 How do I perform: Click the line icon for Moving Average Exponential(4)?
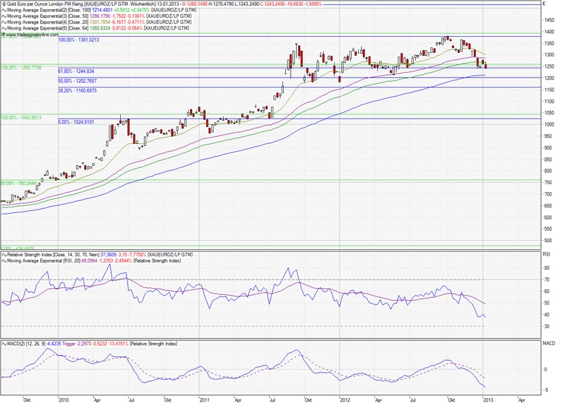4,22
